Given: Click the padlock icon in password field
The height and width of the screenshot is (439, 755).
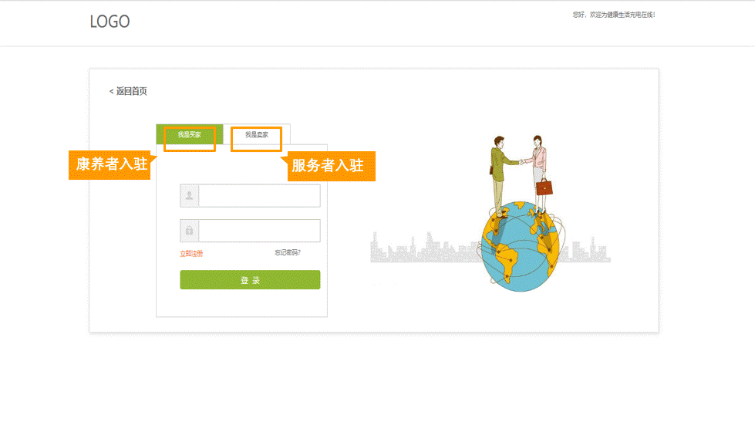Looking at the screenshot, I should (190, 231).
